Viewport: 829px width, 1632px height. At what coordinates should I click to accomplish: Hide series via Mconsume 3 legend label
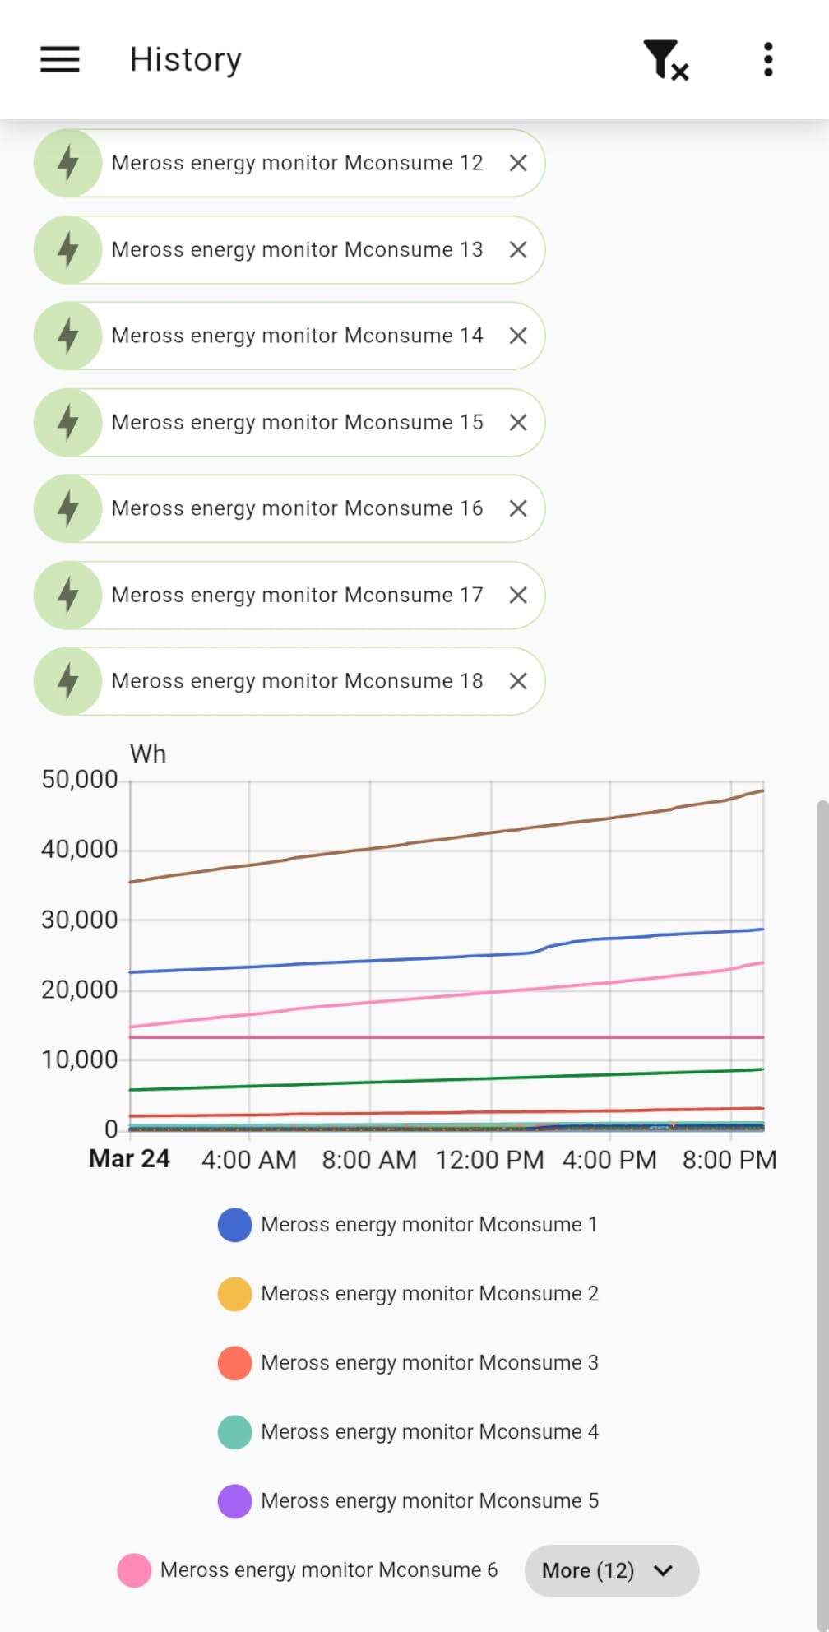pyautogui.click(x=429, y=1363)
